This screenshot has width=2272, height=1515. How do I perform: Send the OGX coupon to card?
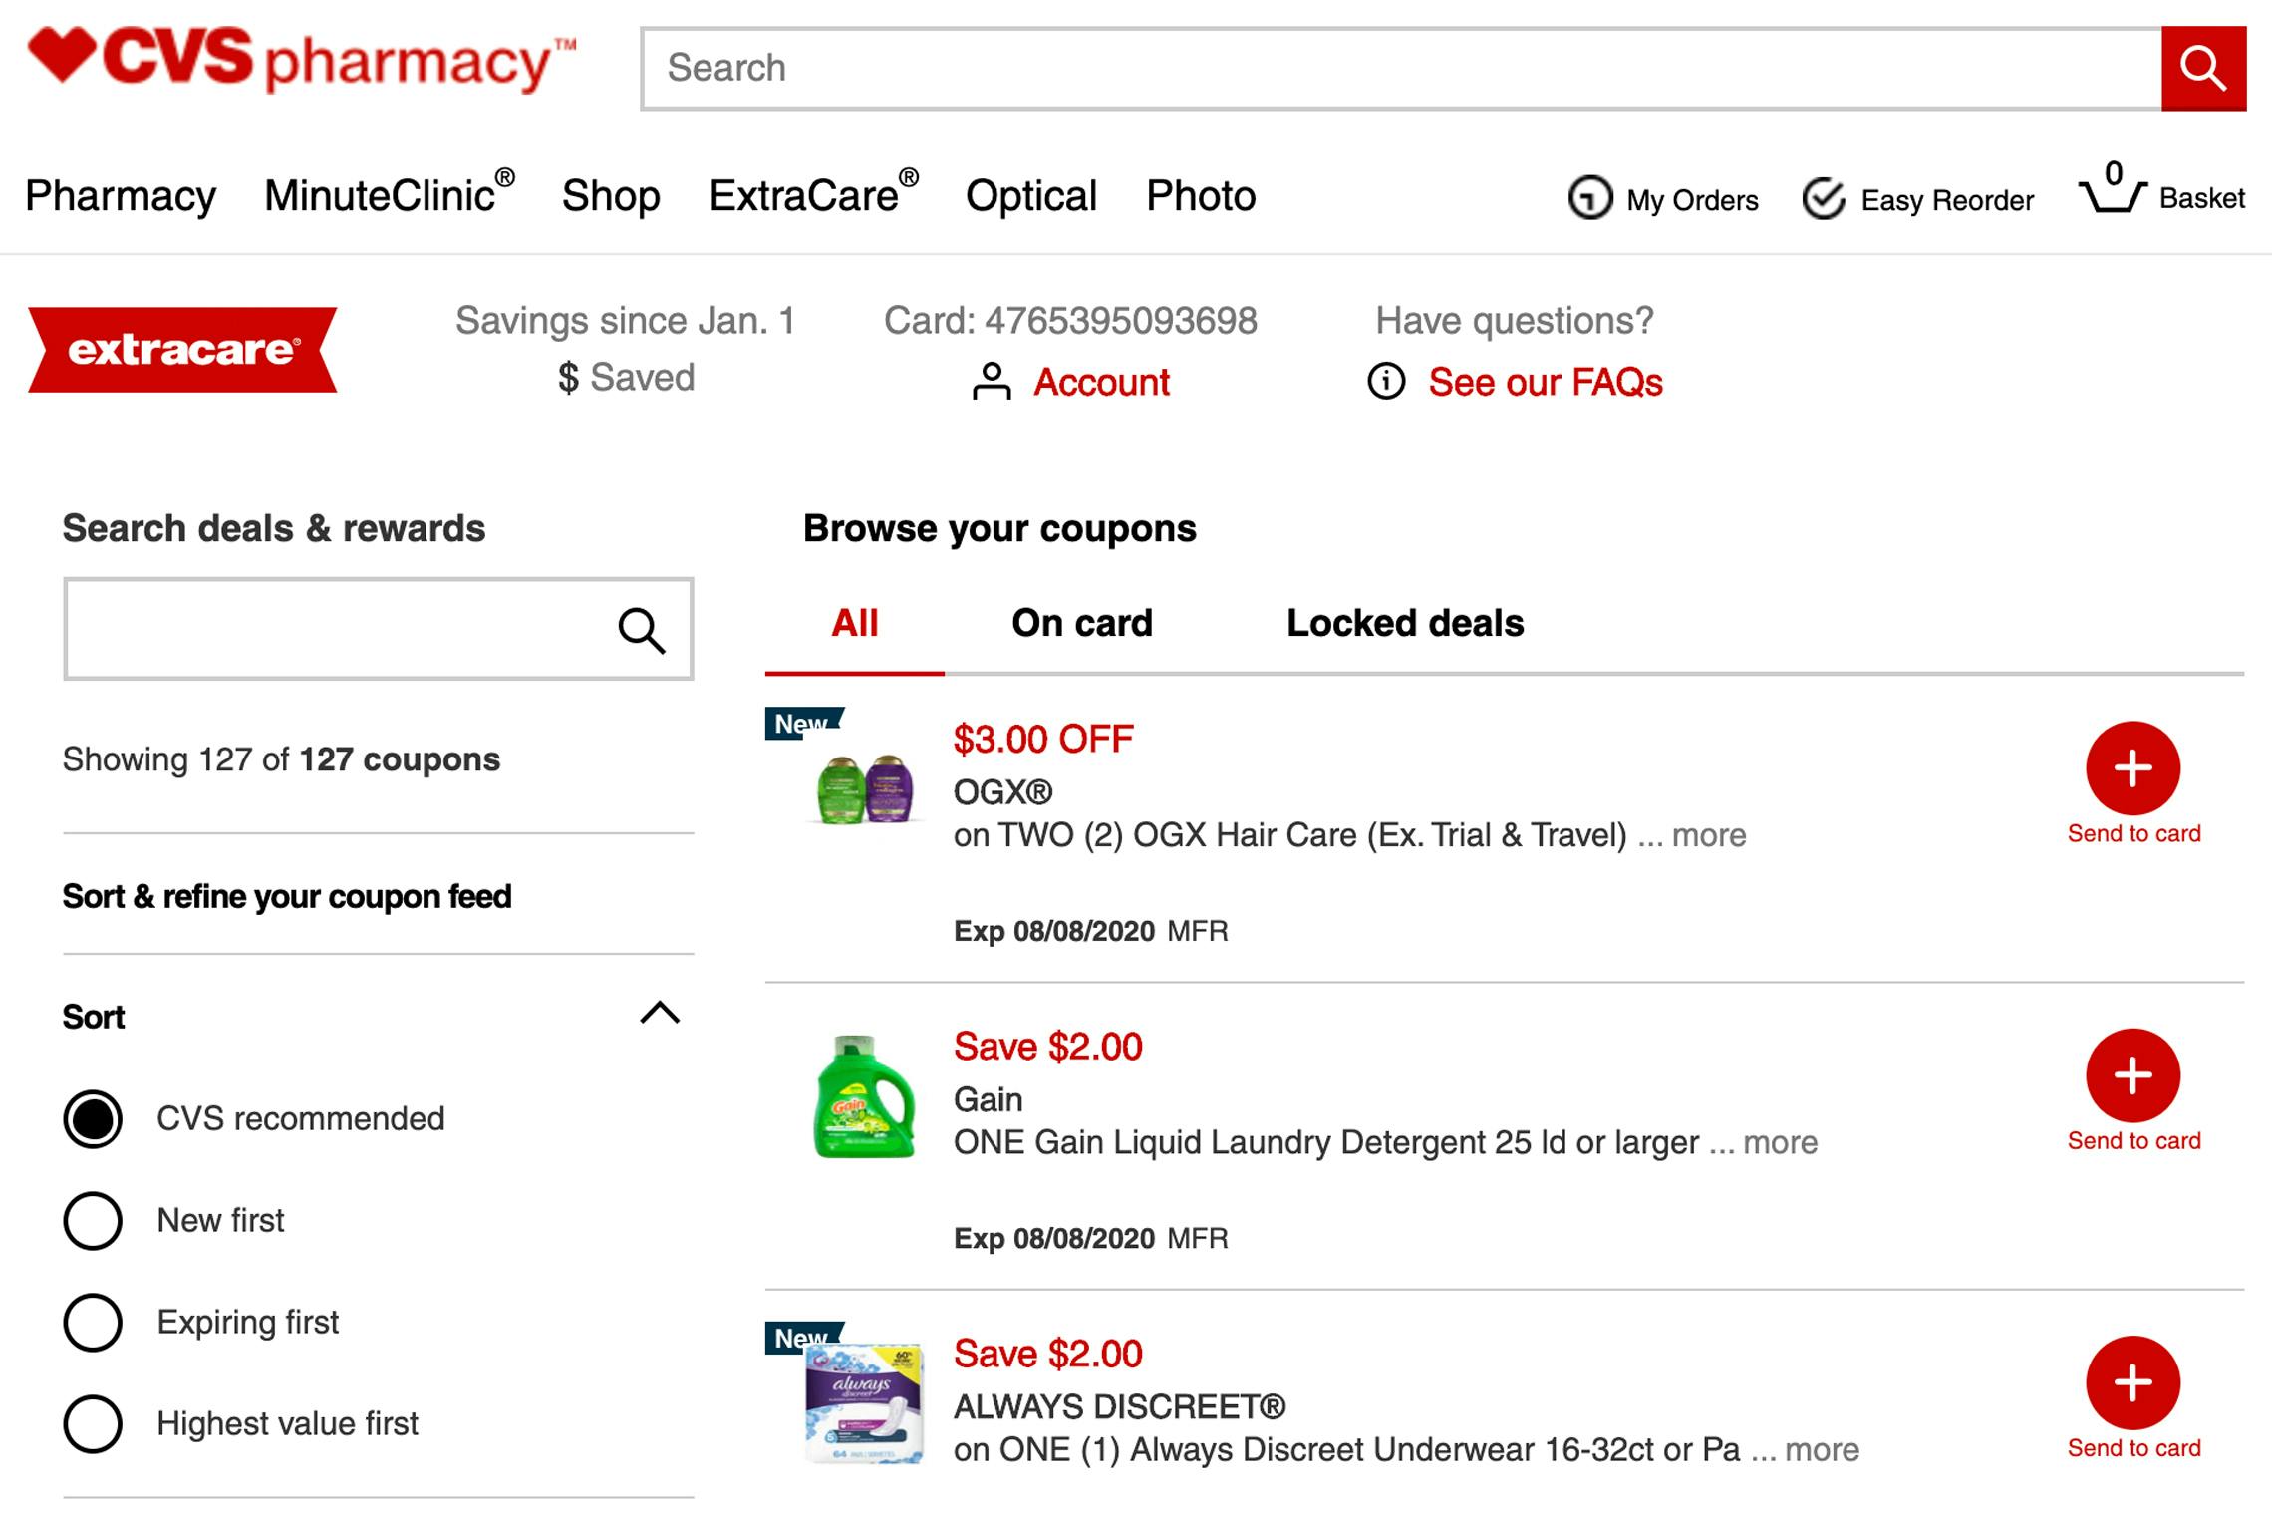(2132, 768)
